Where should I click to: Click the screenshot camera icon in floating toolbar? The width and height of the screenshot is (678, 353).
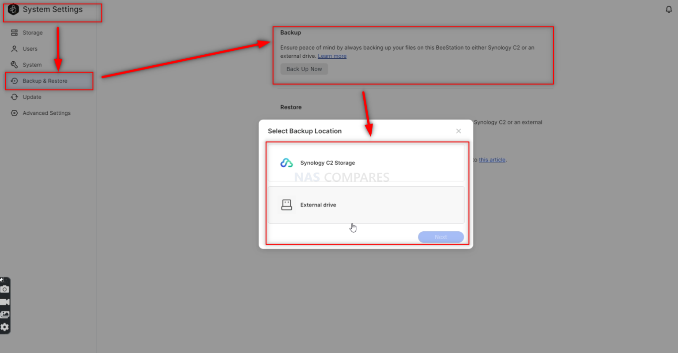pyautogui.click(x=4, y=289)
